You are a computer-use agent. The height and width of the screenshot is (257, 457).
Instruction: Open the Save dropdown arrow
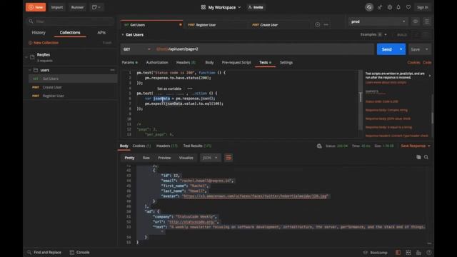(x=427, y=49)
